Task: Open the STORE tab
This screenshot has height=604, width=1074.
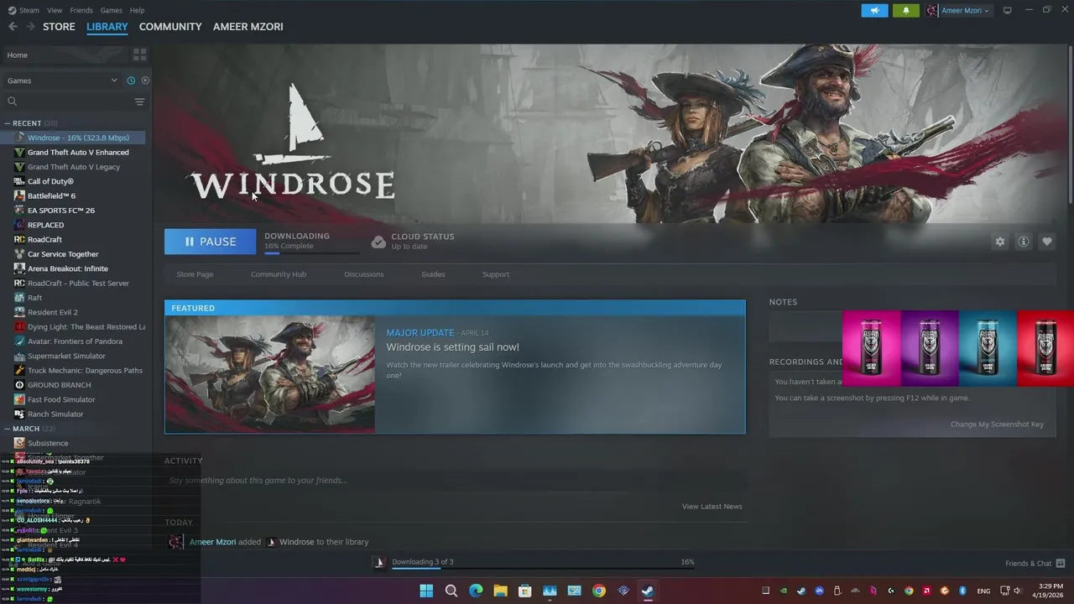Action: (x=59, y=27)
